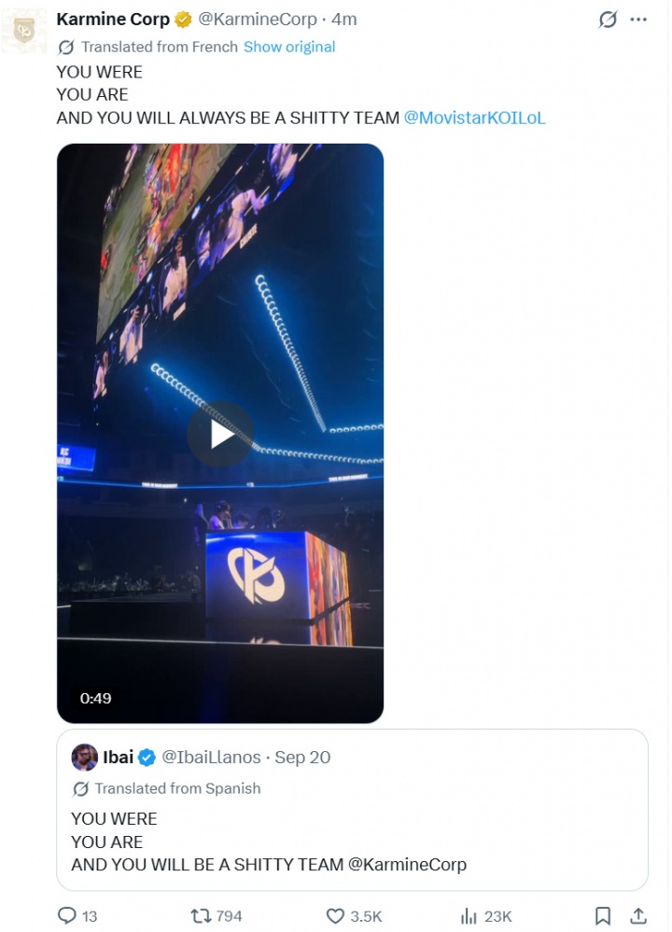Click the Grok icon at top right
This screenshot has height=932, width=672.
tap(608, 20)
